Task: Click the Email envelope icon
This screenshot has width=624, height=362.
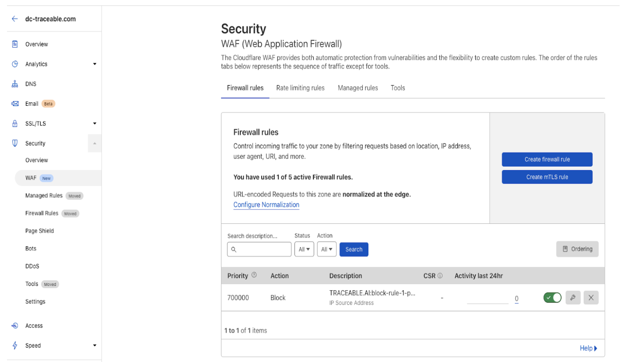Action: (15, 104)
